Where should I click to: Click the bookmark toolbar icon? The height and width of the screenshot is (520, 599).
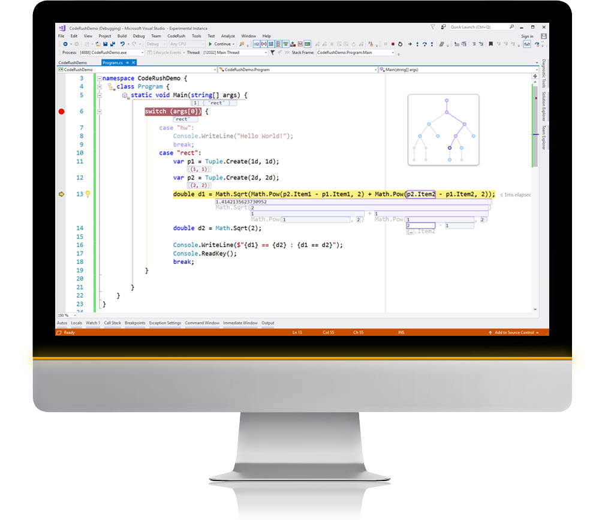click(x=491, y=44)
